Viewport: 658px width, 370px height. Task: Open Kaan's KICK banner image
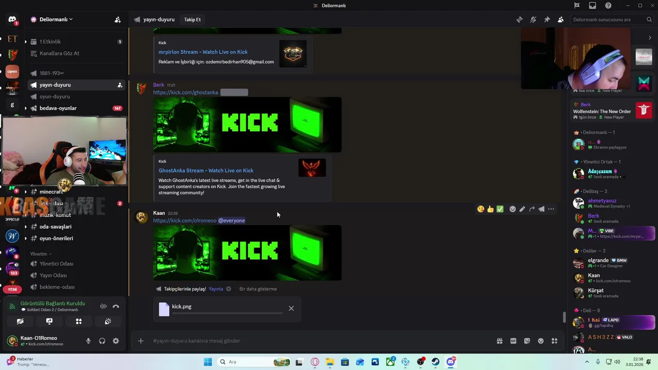tap(247, 253)
